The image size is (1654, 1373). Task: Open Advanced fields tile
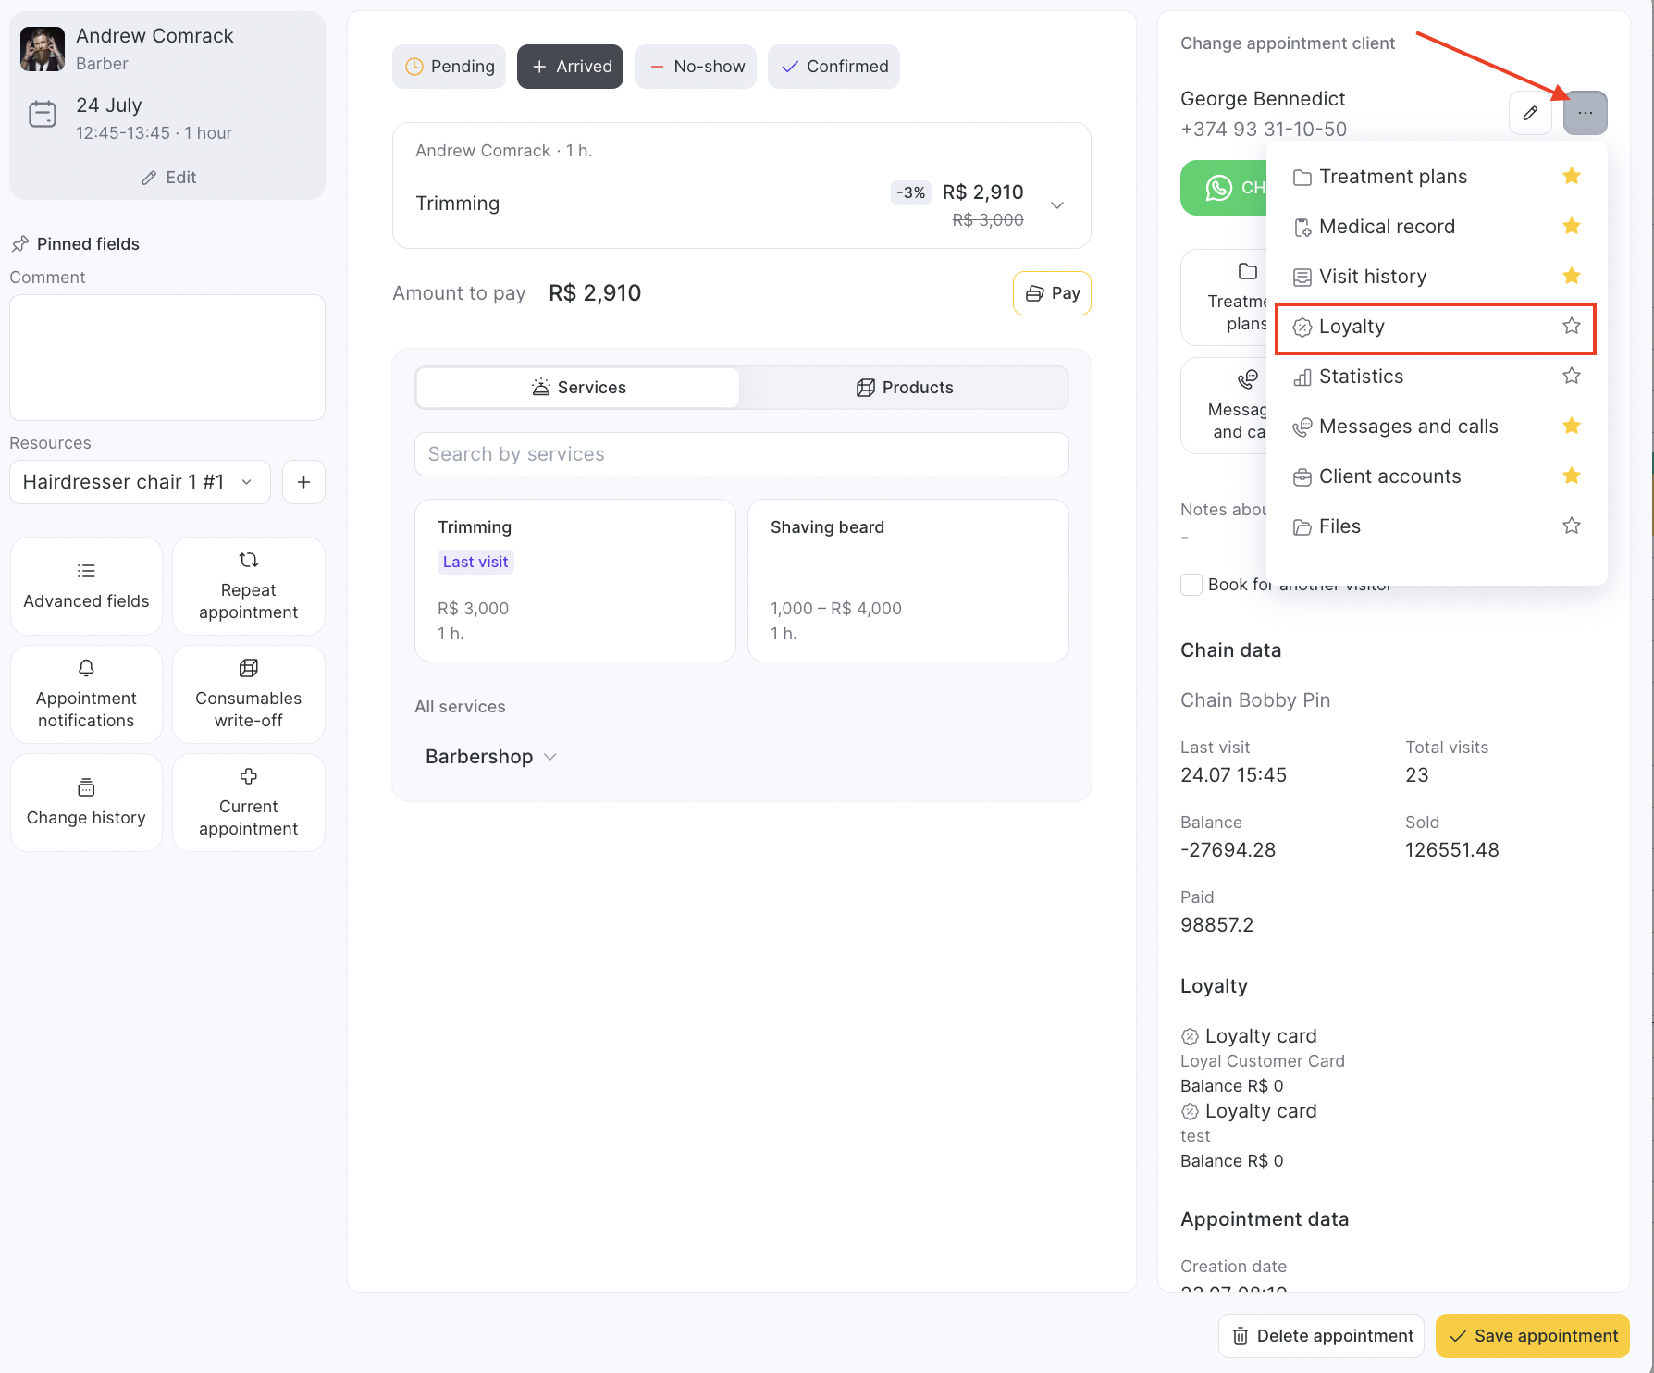86,587
